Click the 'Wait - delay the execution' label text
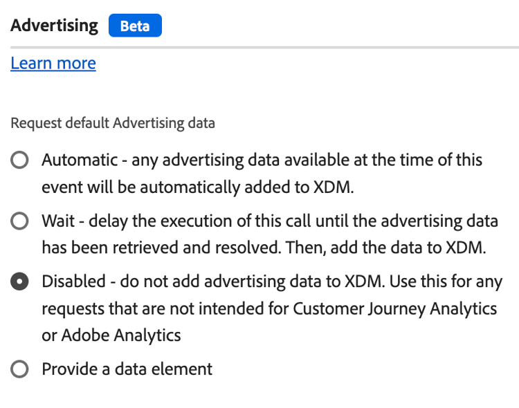The width and height of the screenshot is (519, 408). 270,221
